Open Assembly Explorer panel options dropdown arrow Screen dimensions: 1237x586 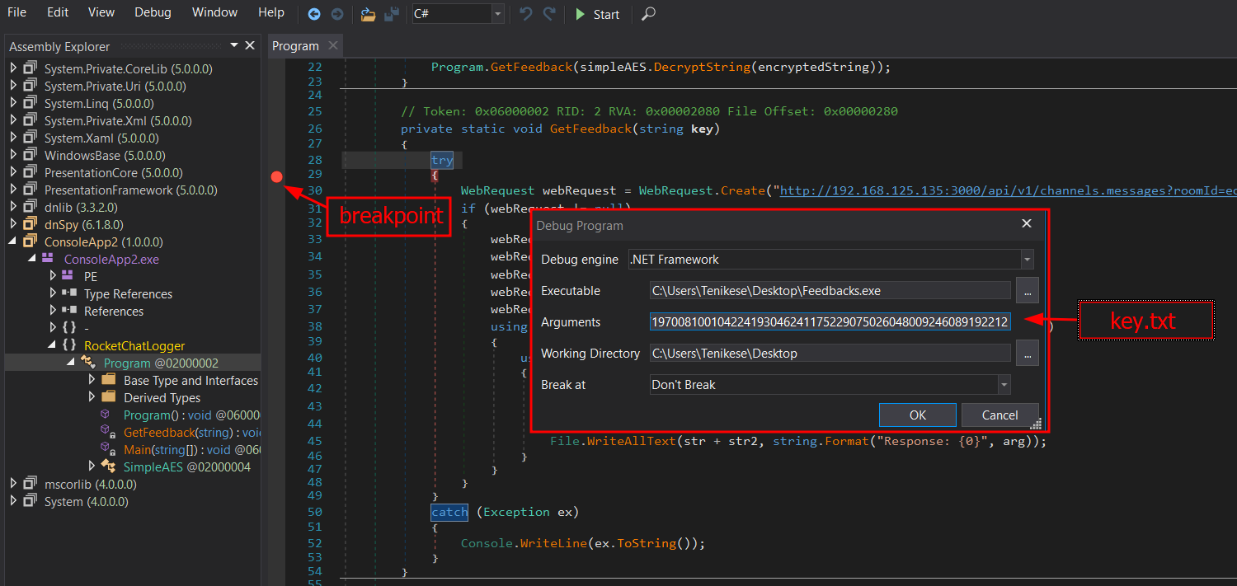click(234, 45)
